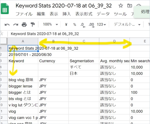Open the 100% zoom dropdown

click(50, 24)
